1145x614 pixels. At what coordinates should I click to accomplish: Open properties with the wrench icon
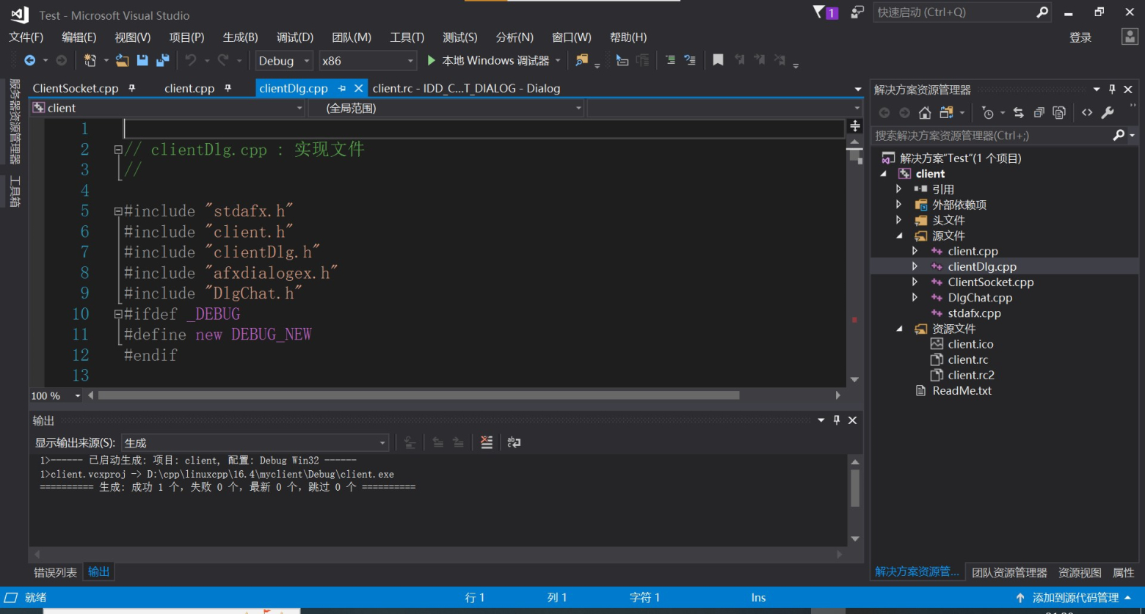(1108, 113)
